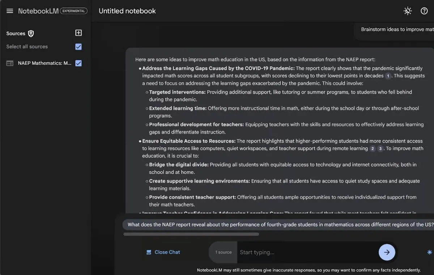Open citation 1 reference

click(388, 76)
